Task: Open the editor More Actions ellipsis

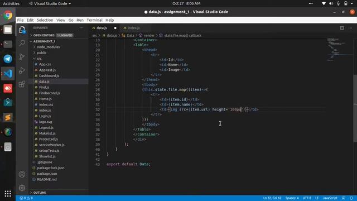Action: pos(350,28)
